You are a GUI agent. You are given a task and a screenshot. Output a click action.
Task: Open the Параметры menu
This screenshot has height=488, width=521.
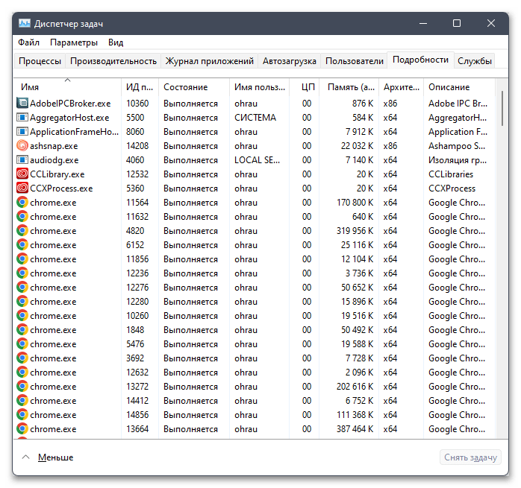point(74,42)
